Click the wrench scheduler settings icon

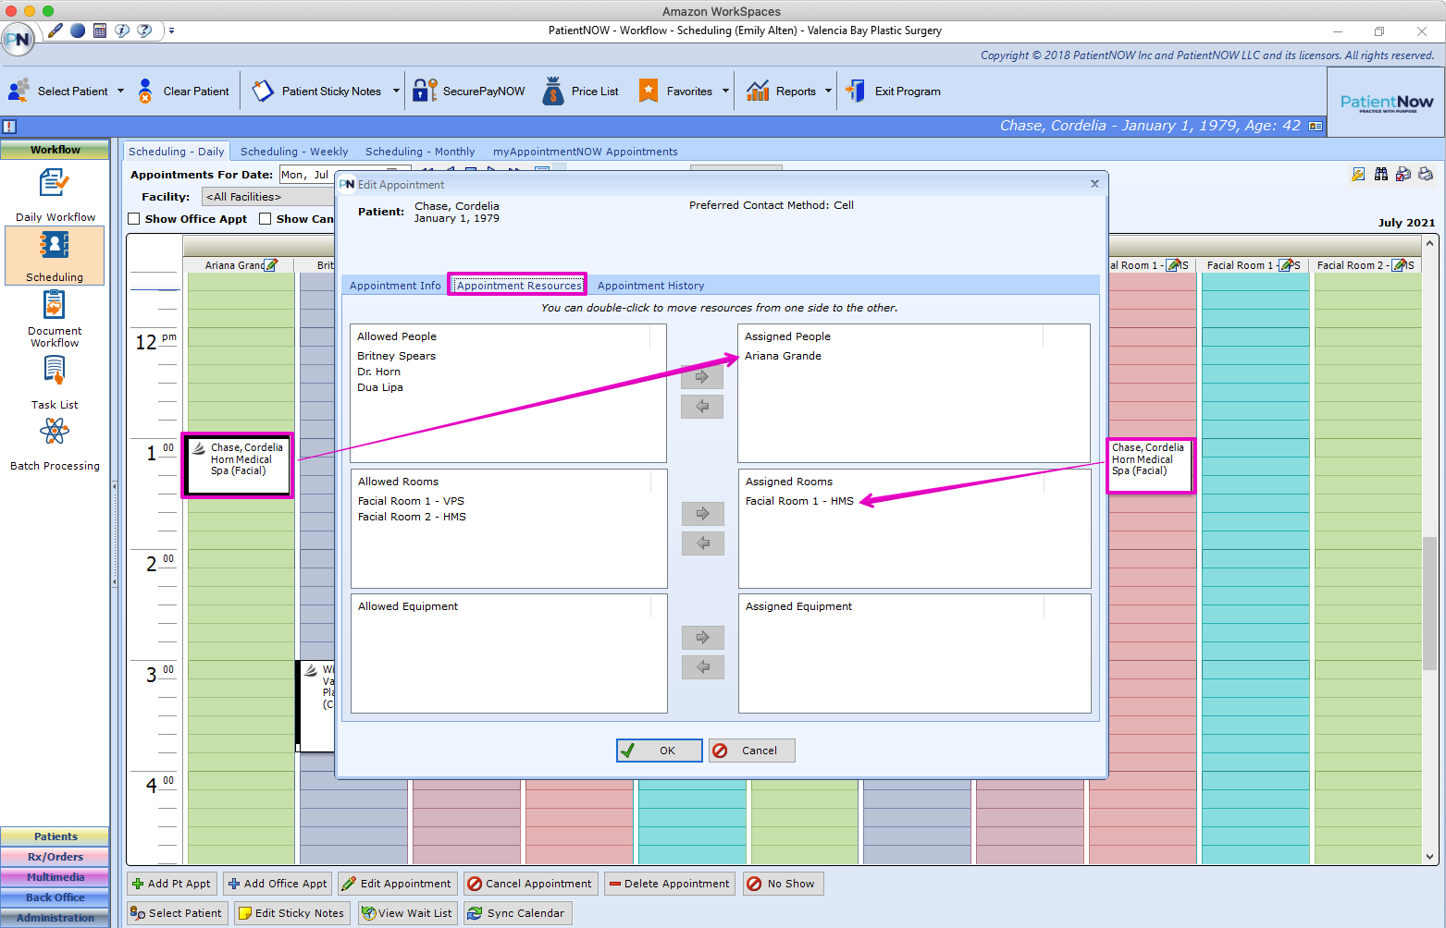click(x=1358, y=174)
